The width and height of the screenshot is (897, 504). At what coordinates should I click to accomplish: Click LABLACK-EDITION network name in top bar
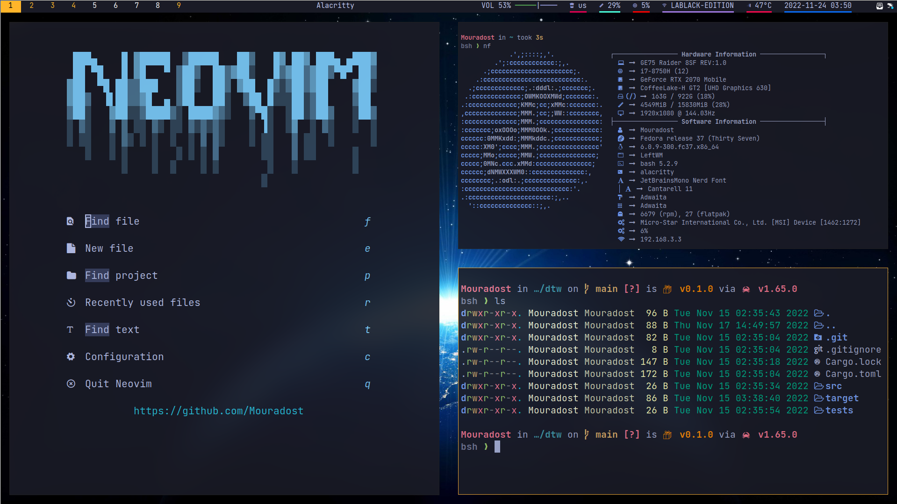point(702,6)
